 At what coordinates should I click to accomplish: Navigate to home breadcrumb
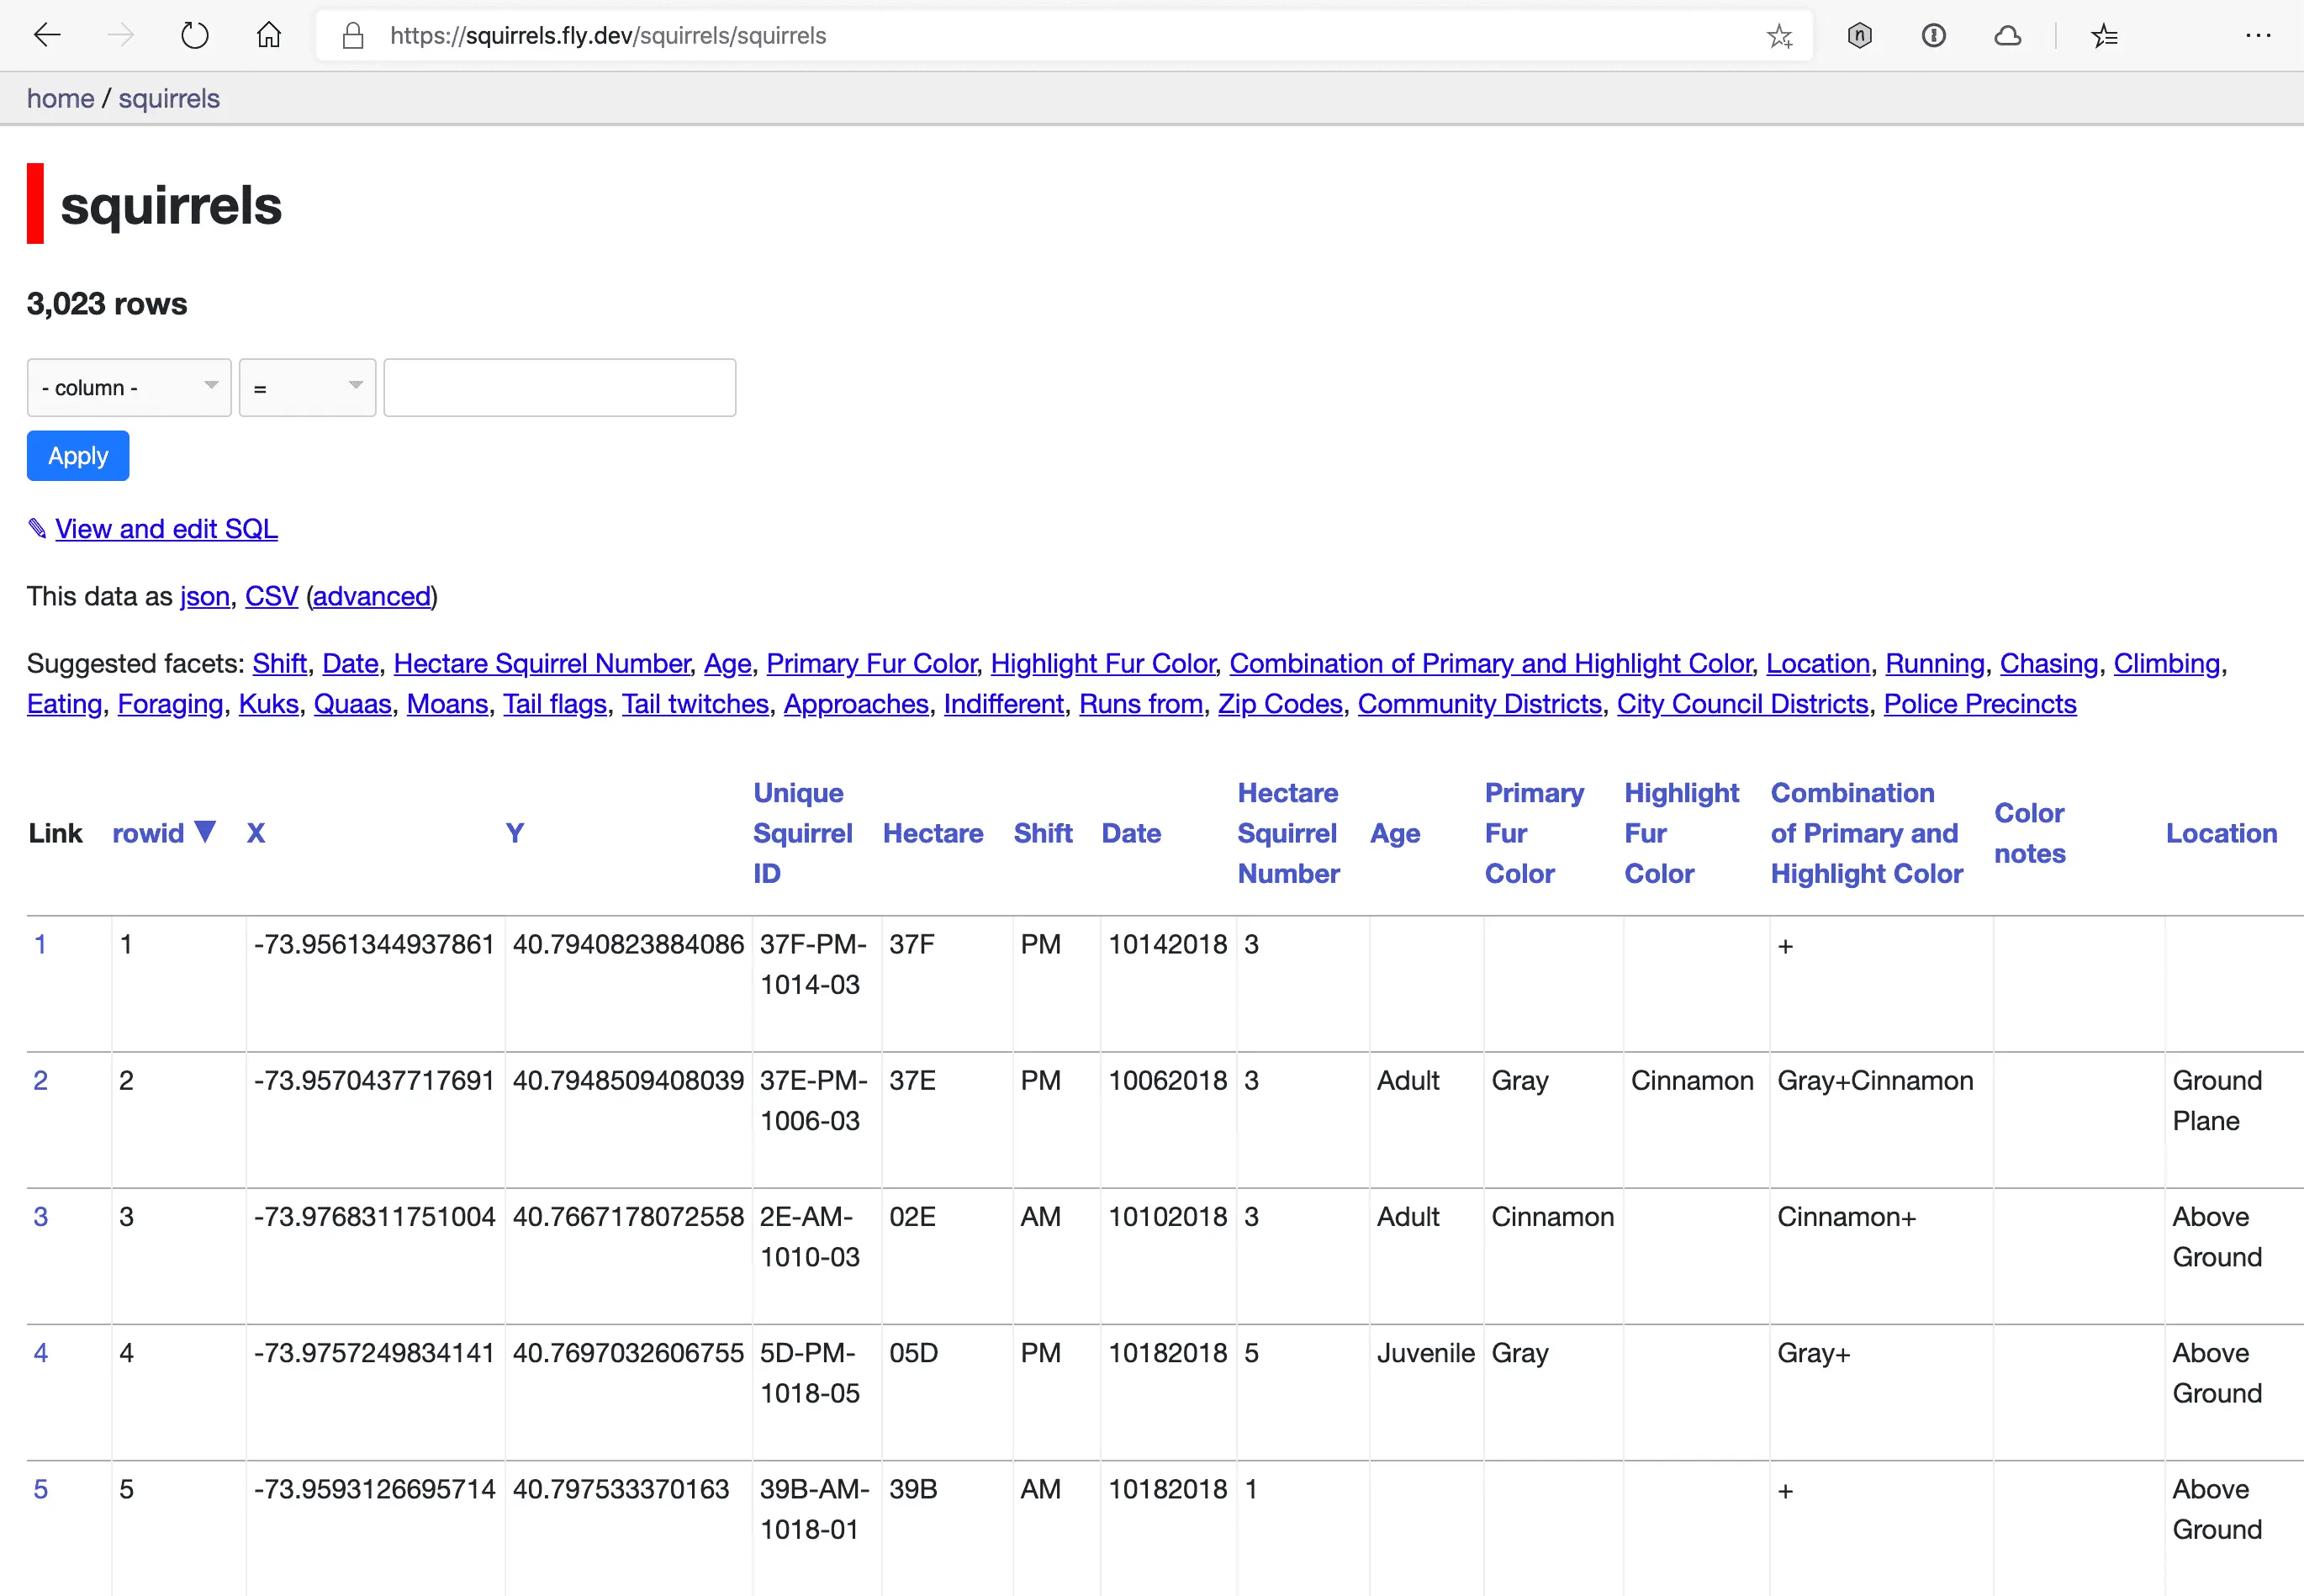pos(60,99)
